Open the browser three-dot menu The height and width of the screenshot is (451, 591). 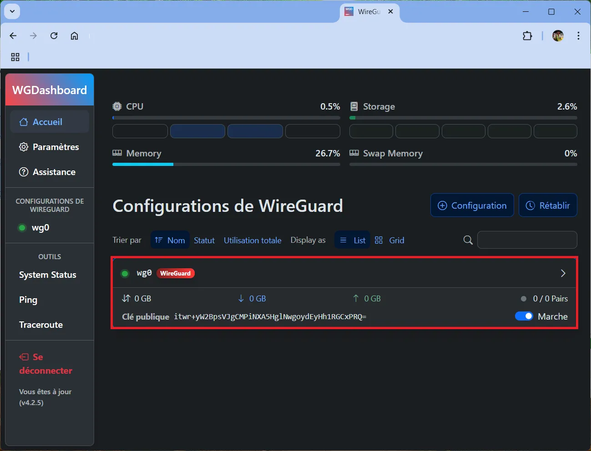click(578, 35)
